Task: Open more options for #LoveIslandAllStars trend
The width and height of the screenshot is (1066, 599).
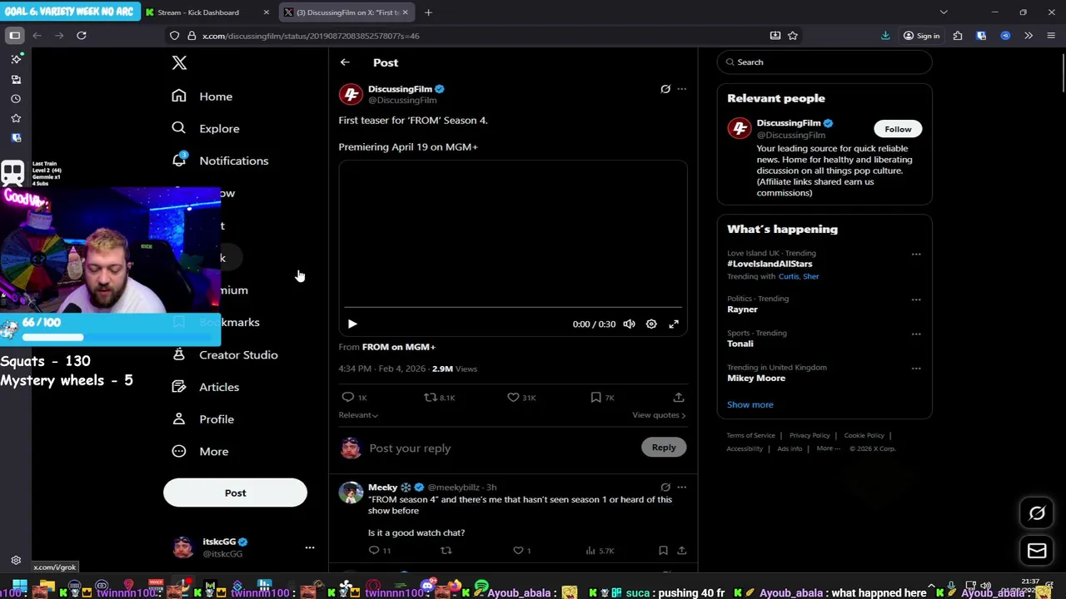Action: coord(916,255)
